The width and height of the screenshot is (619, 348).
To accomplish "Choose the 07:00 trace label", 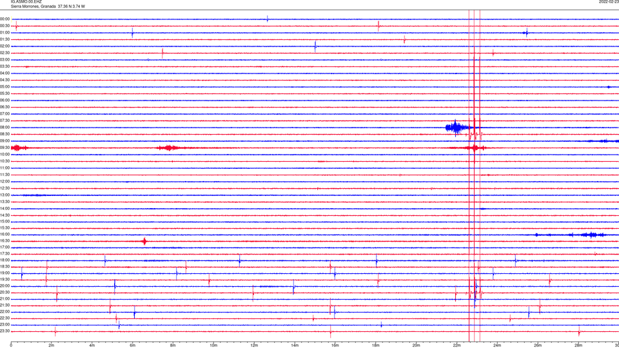I will 5,113.
